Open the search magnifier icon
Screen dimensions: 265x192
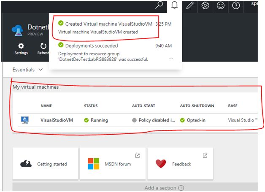pyautogui.click(x=159, y=5)
